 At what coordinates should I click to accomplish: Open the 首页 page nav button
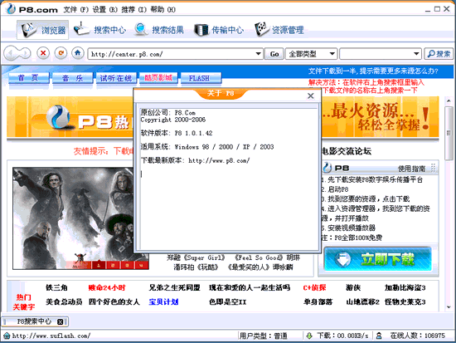28,78
